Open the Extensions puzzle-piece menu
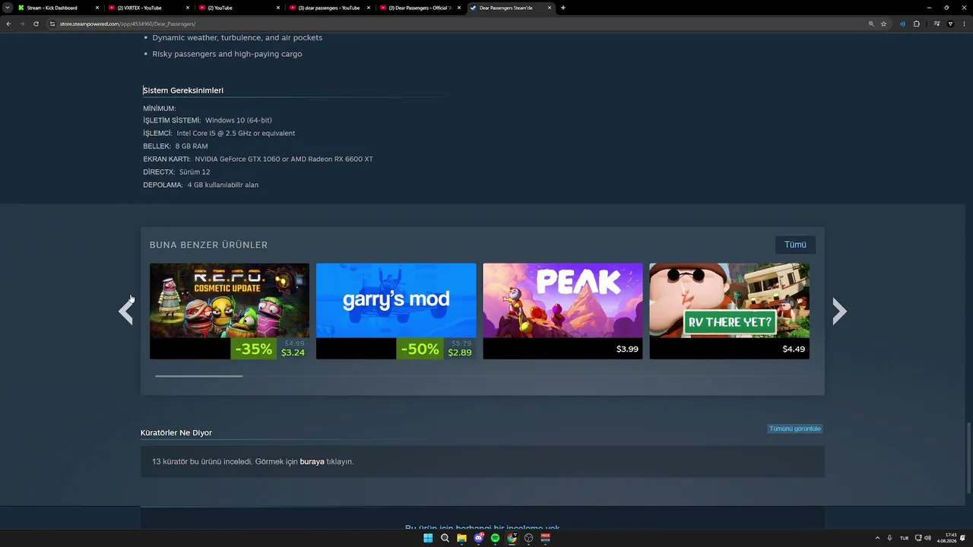 point(916,24)
